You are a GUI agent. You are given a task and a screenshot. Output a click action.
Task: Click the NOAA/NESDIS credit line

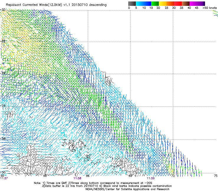click(127, 189)
